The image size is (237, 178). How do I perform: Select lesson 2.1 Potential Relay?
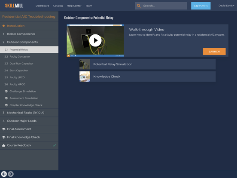[29, 49]
